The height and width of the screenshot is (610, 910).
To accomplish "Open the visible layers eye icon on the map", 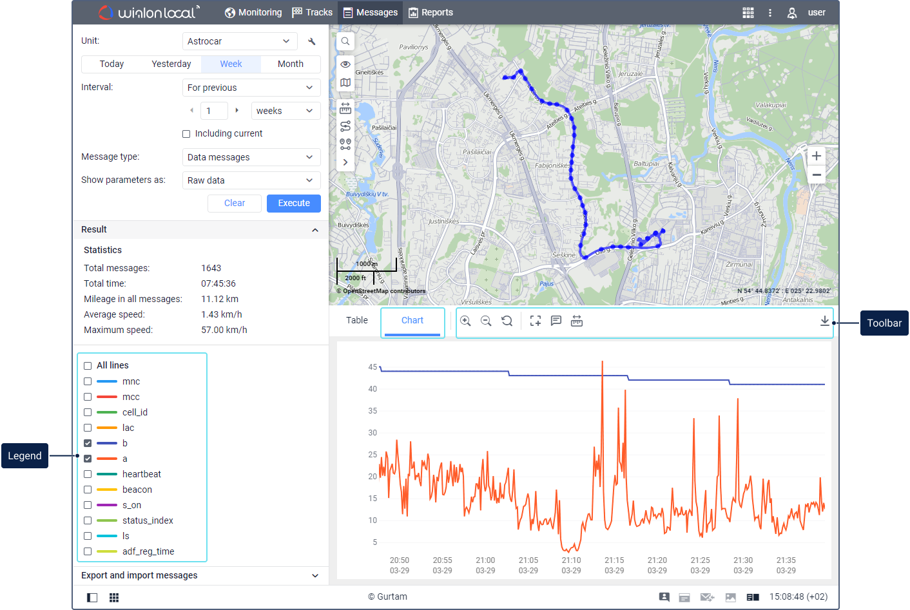I will click(345, 64).
